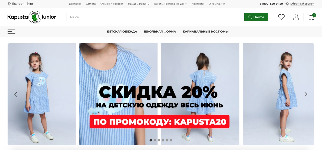Open the Школьная форма menu
The width and height of the screenshot is (322, 150).
point(160,31)
